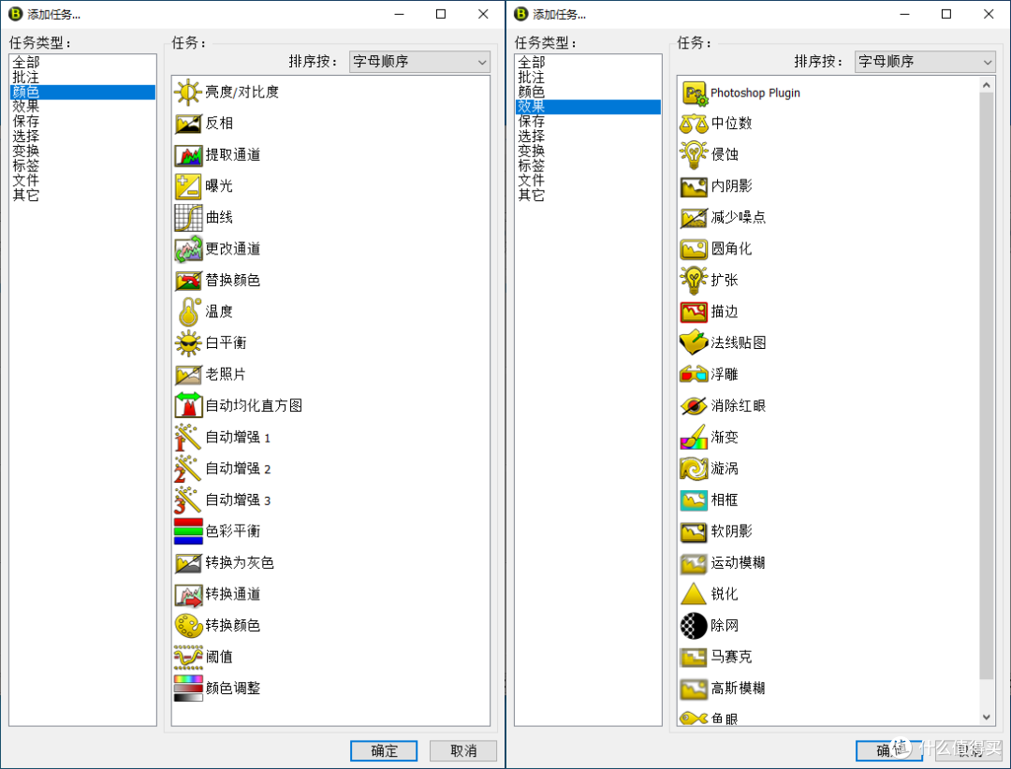Select 颜色 task type in left window
The height and width of the screenshot is (769, 1011).
(82, 93)
